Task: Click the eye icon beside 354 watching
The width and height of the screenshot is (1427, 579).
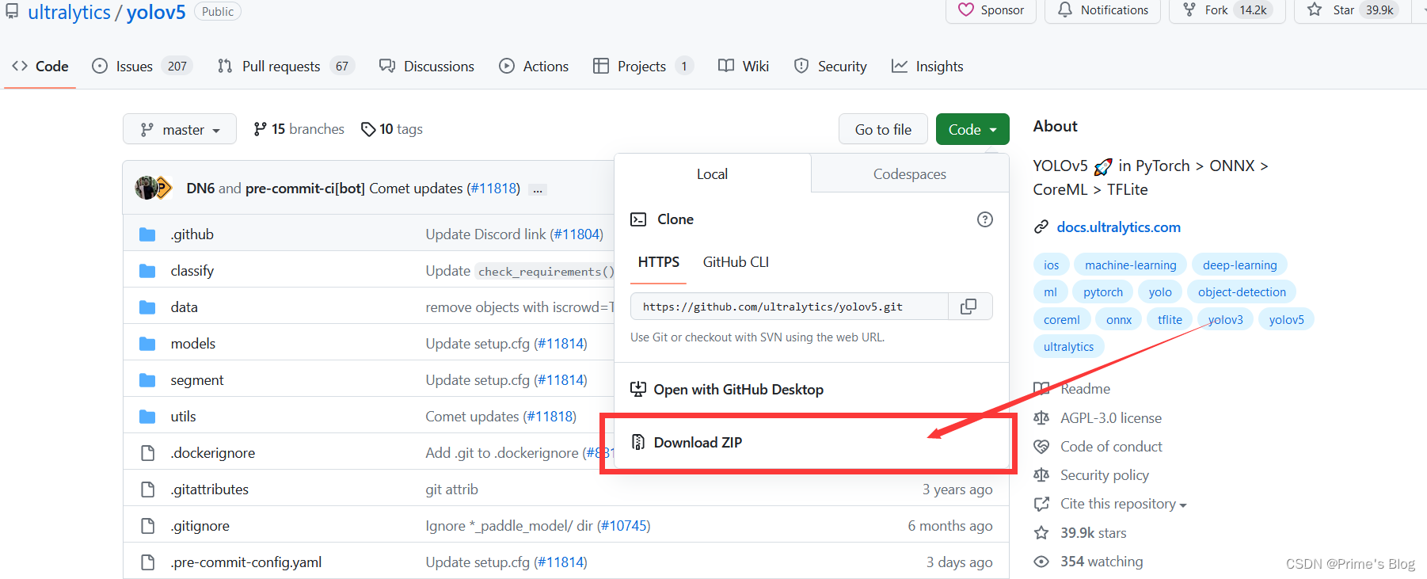Action: coord(1041,562)
